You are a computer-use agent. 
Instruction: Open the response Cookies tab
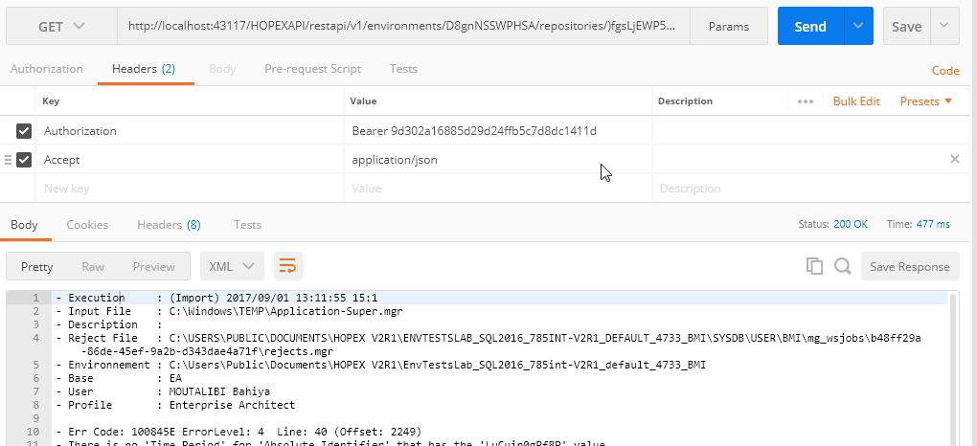(87, 225)
